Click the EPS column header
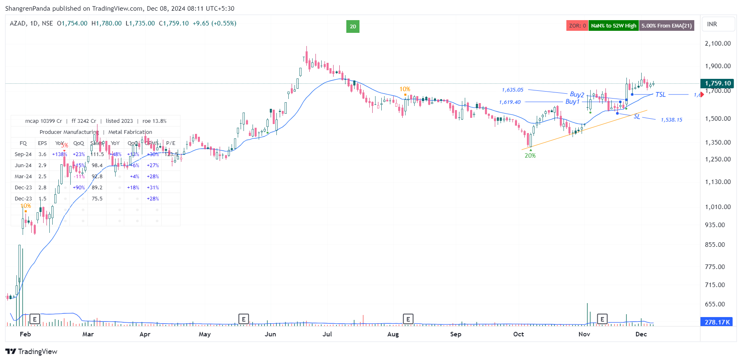Image resolution: width=742 pixels, height=361 pixels. tap(42, 143)
